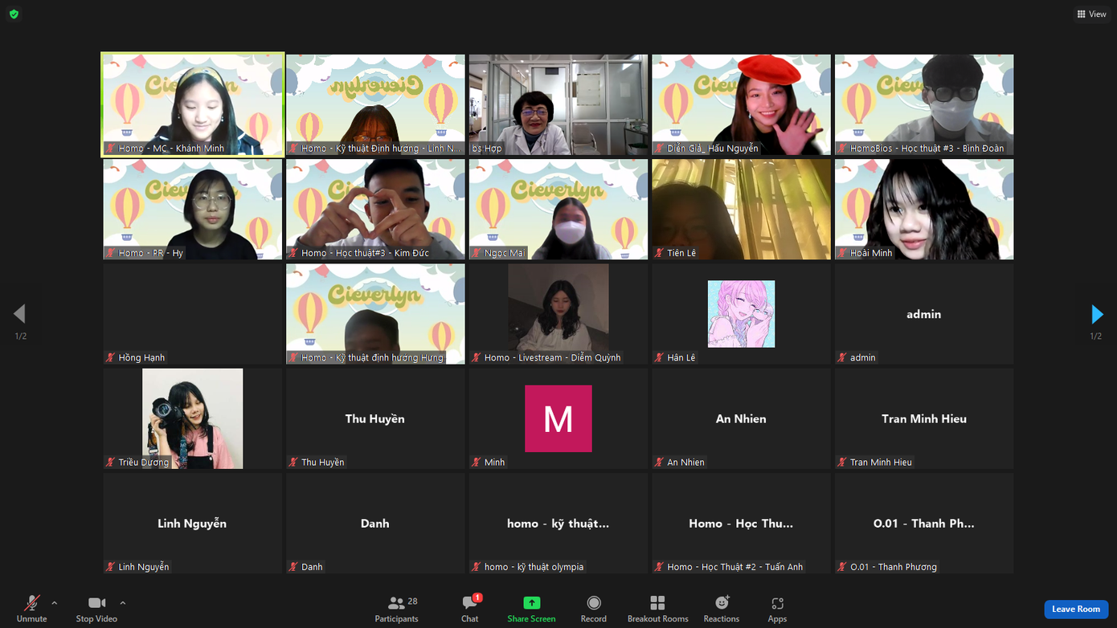Unmute the microphone
This screenshot has height=628, width=1117.
(x=31, y=609)
